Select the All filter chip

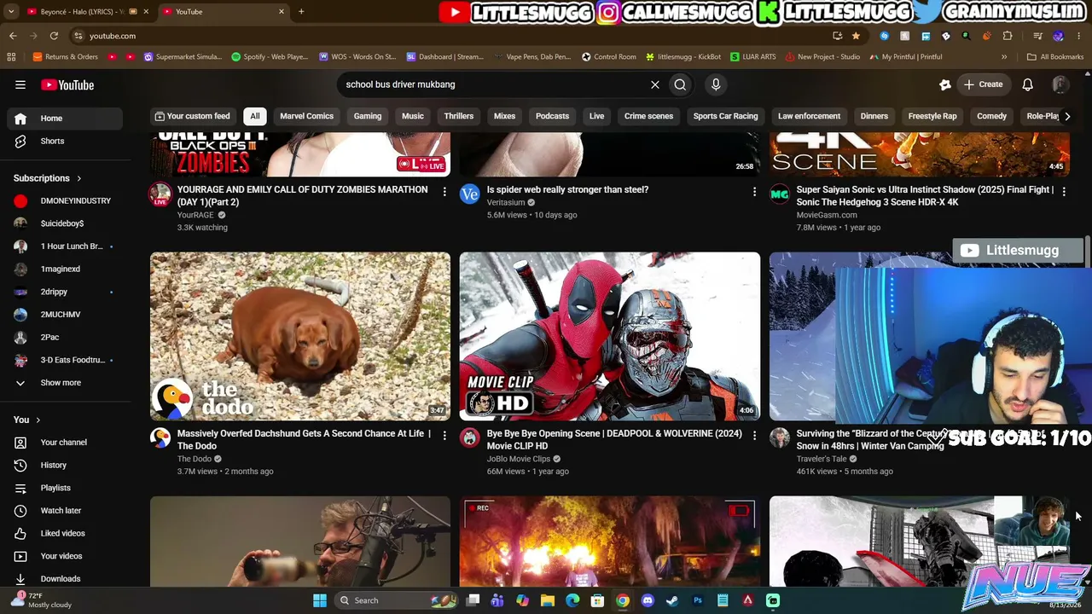click(x=255, y=116)
